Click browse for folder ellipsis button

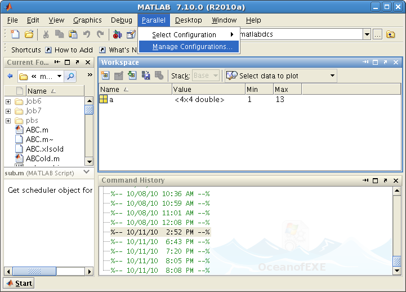pos(377,34)
